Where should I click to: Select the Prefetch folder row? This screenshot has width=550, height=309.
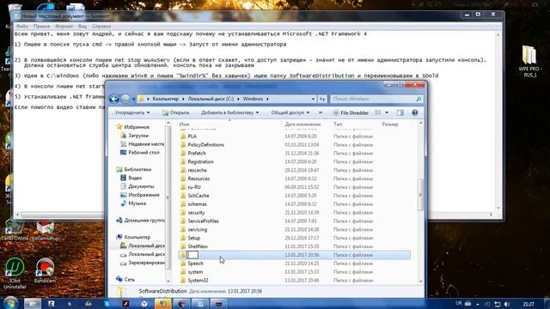[x=294, y=153]
